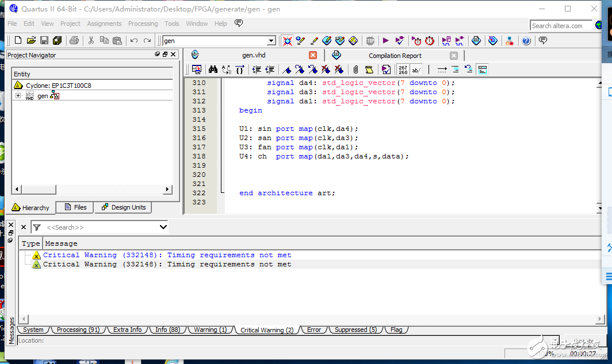
Task: Select the Files tab in Project Navigator
Action: pyautogui.click(x=75, y=207)
